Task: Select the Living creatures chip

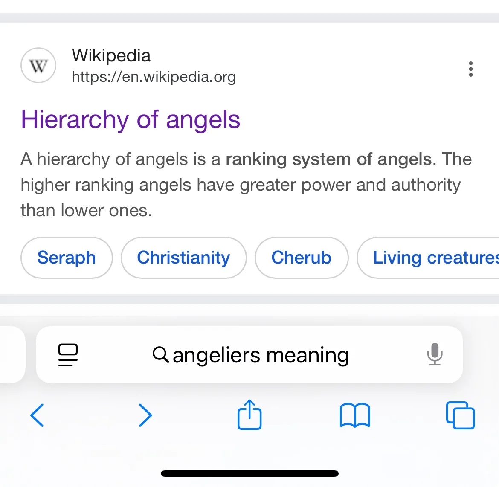Action: [431, 258]
